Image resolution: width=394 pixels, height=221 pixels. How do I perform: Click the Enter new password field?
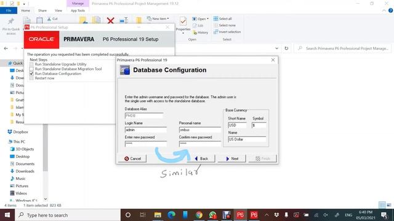(x=146, y=144)
